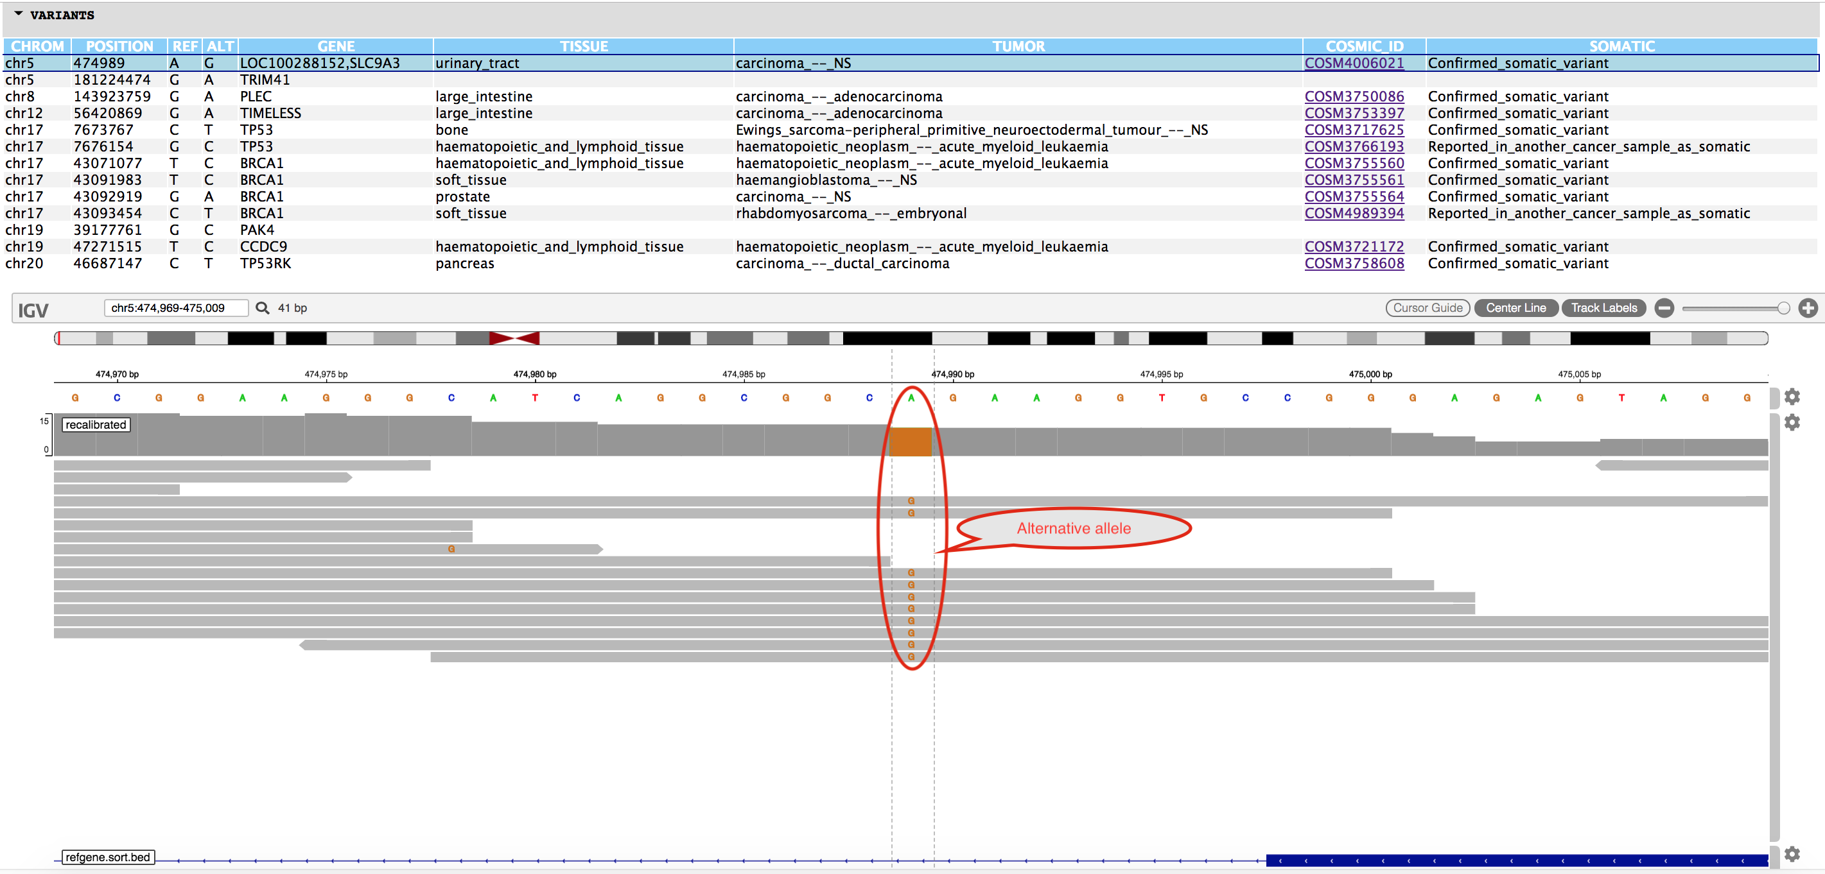Viewport: 1825px width, 874px height.
Task: Select the TIMELESS variant row
Action: tap(911, 113)
